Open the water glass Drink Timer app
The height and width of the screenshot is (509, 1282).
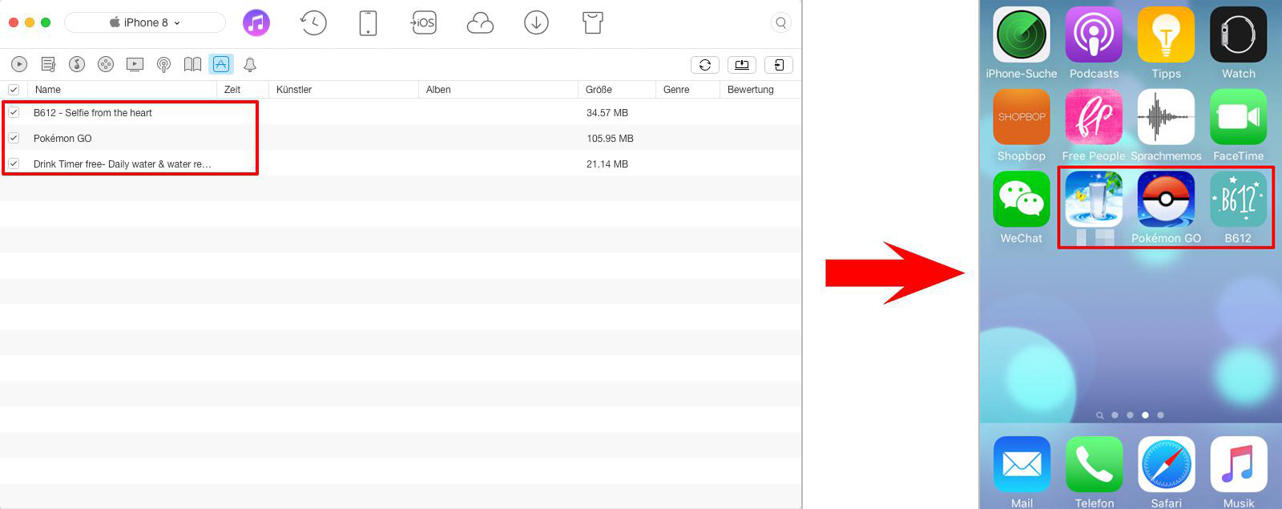pos(1094,200)
